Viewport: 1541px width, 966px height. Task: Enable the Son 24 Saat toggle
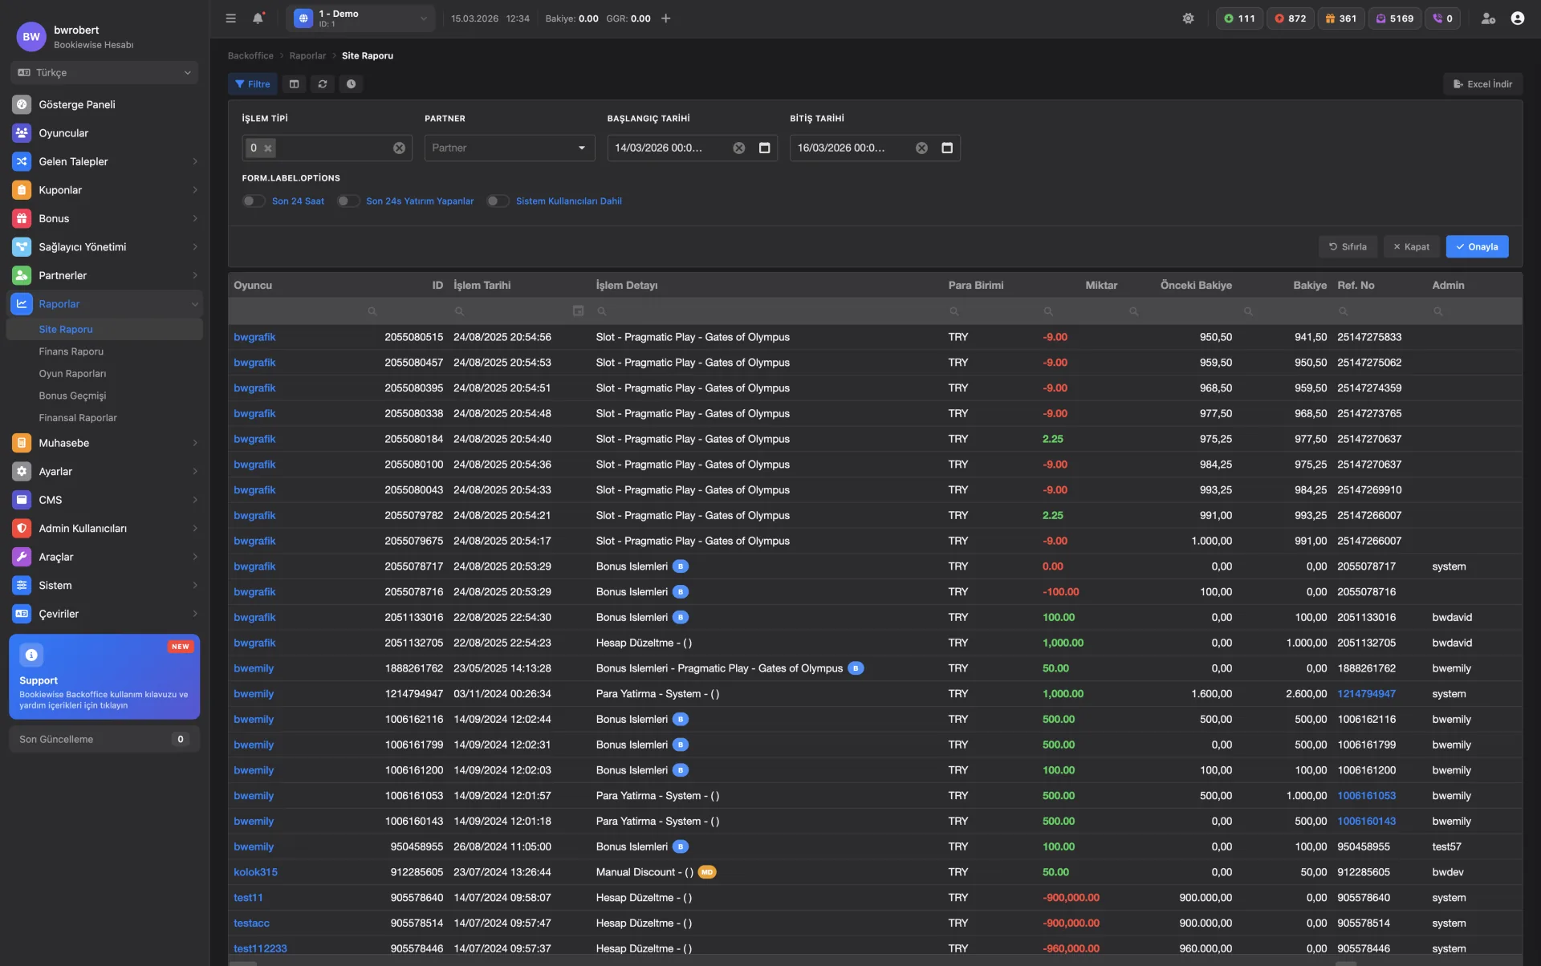[254, 201]
